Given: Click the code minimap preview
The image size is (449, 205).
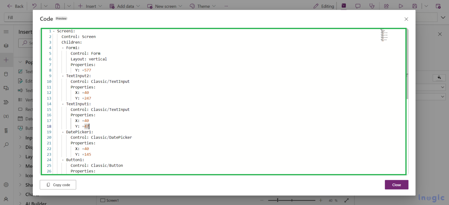Looking at the screenshot, I should tap(384, 35).
